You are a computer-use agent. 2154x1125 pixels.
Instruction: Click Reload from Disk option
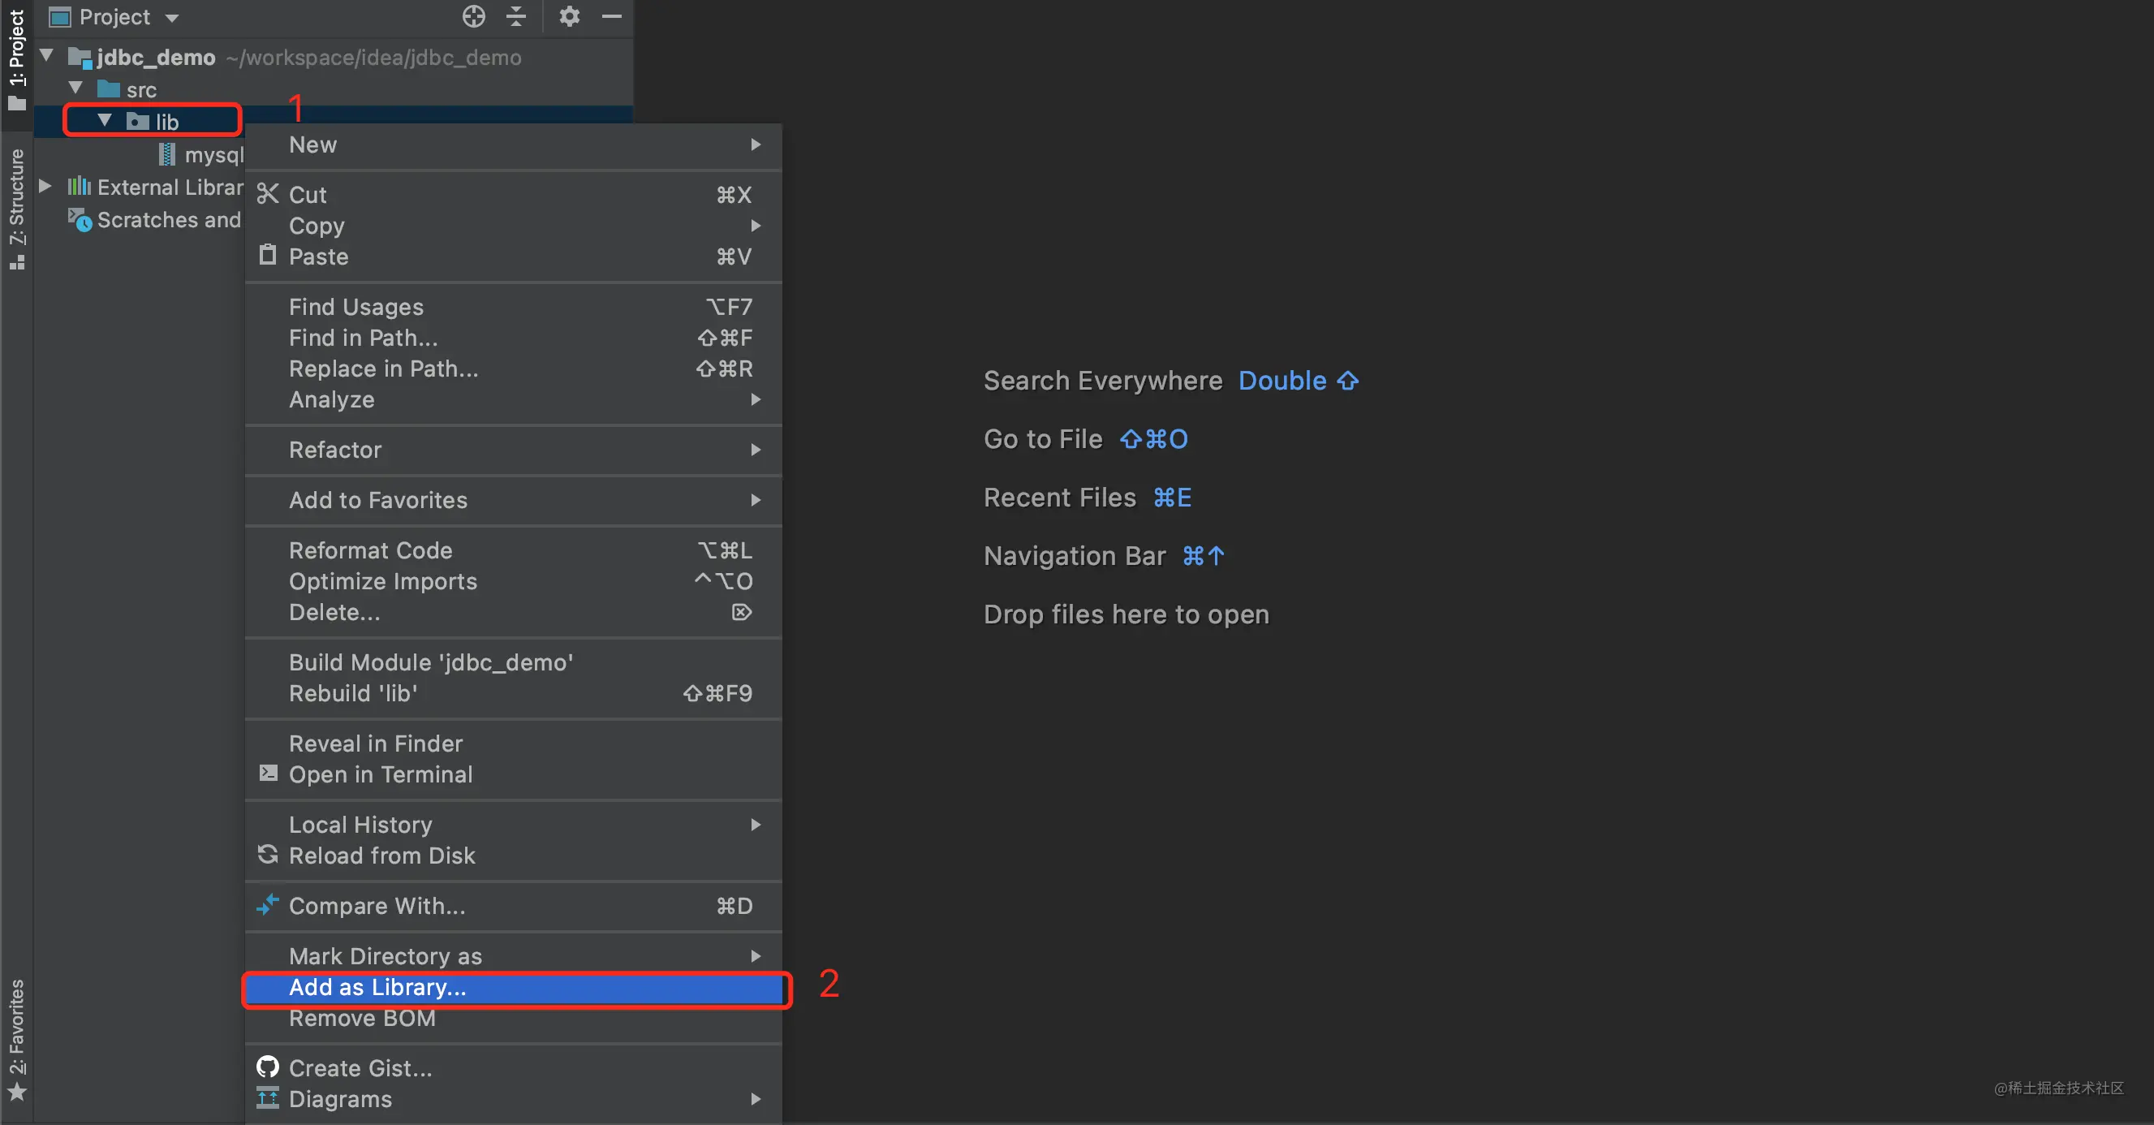point(381,856)
